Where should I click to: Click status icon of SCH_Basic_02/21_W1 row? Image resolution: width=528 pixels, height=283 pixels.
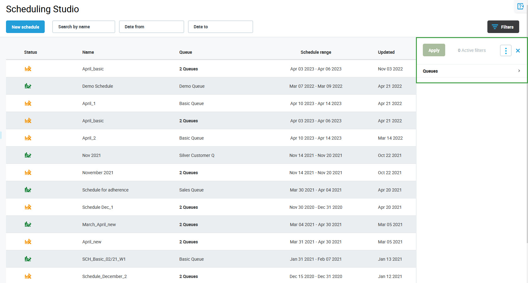(28, 259)
